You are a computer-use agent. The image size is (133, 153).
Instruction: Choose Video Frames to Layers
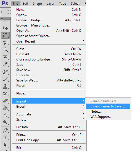point(108,106)
